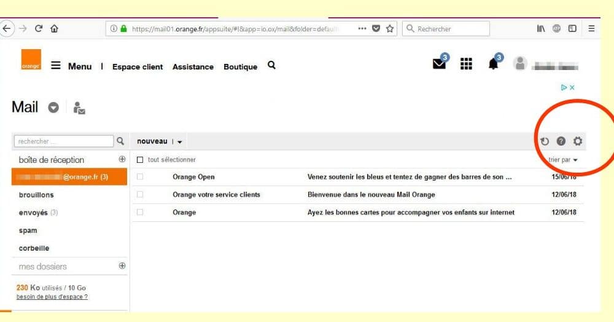Go to the browser home page
The image size is (614, 322).
(55, 29)
